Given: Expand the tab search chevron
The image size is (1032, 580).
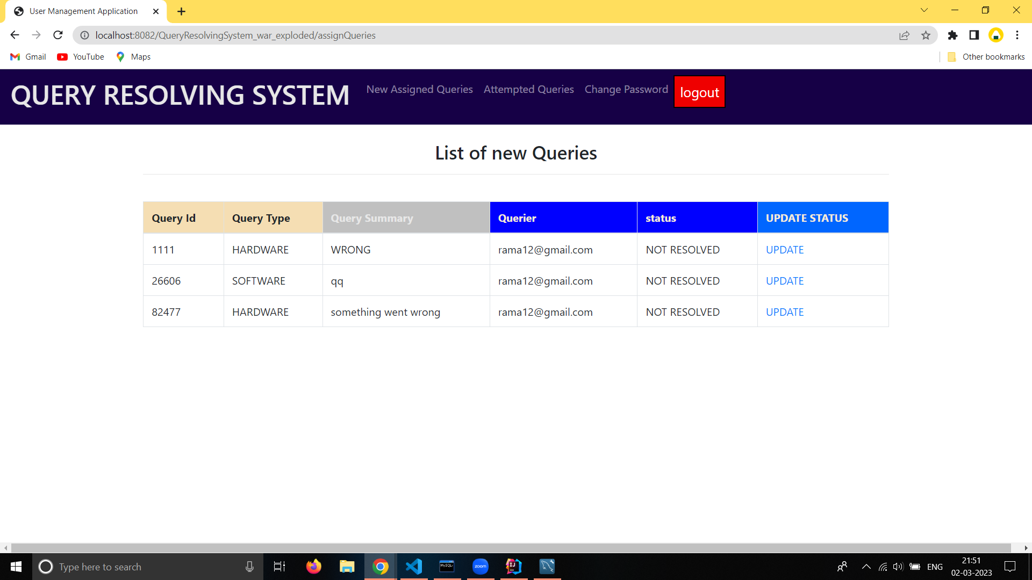Looking at the screenshot, I should point(924,10).
